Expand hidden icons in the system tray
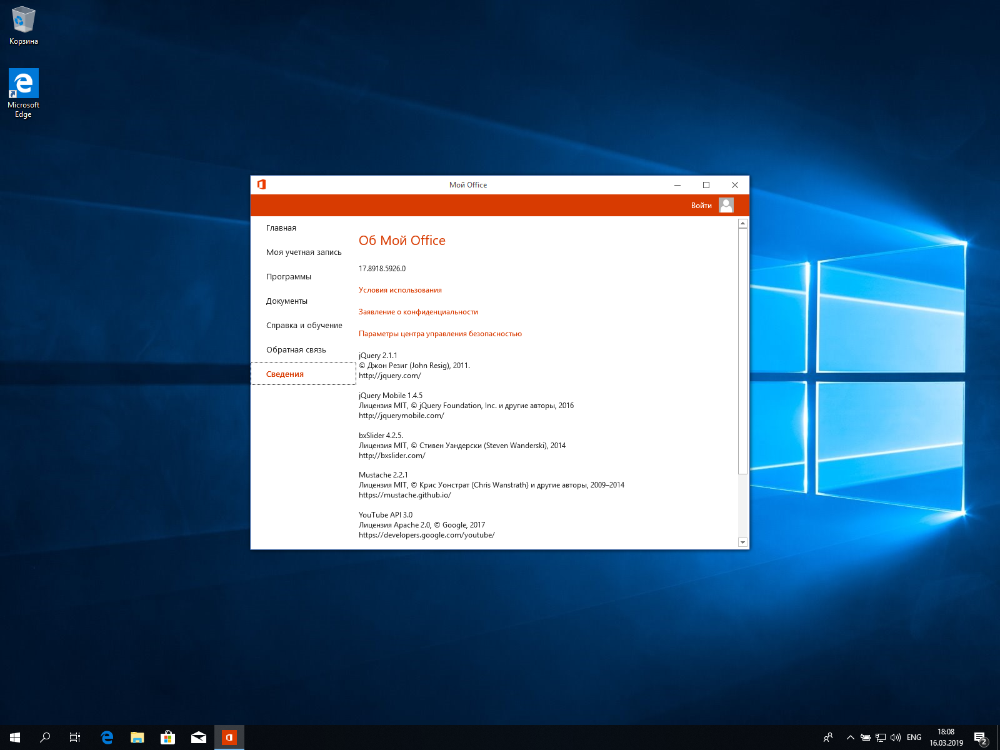 click(x=851, y=737)
